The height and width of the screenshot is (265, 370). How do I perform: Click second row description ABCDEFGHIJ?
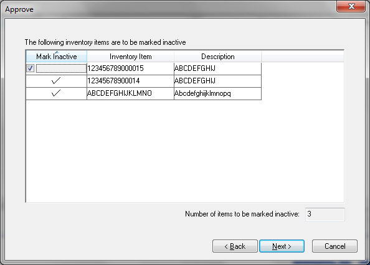[x=217, y=81]
